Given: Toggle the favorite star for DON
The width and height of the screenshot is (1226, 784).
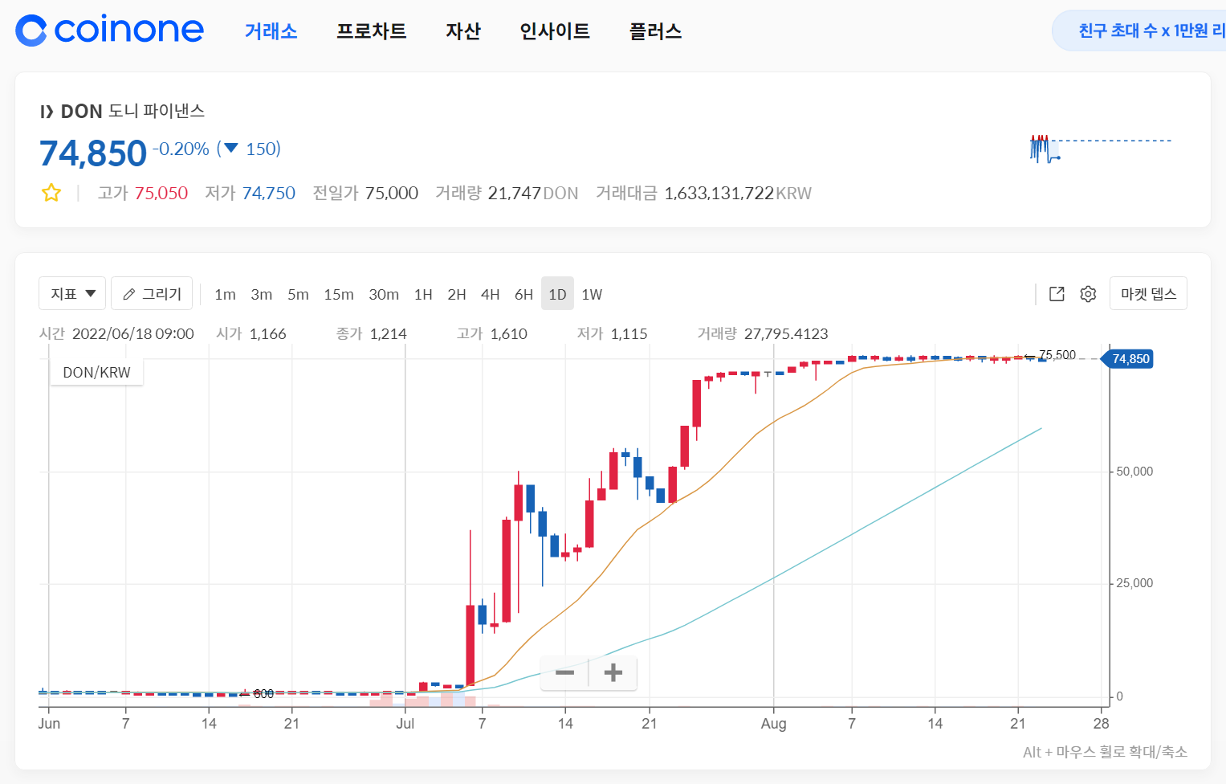Looking at the screenshot, I should [x=51, y=193].
